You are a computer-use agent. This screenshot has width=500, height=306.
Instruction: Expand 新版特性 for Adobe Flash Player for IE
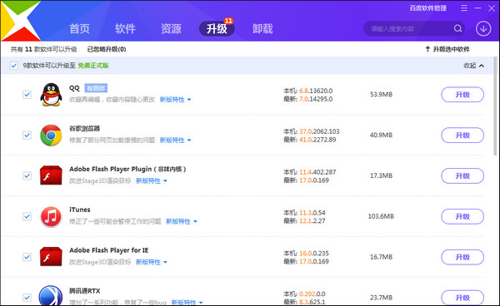(152, 262)
